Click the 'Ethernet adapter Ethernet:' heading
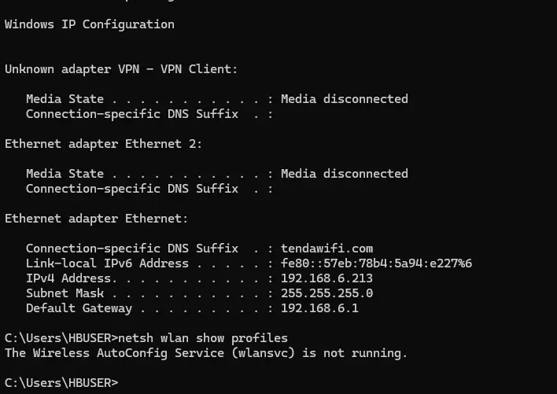The width and height of the screenshot is (557, 394). [x=96, y=219]
